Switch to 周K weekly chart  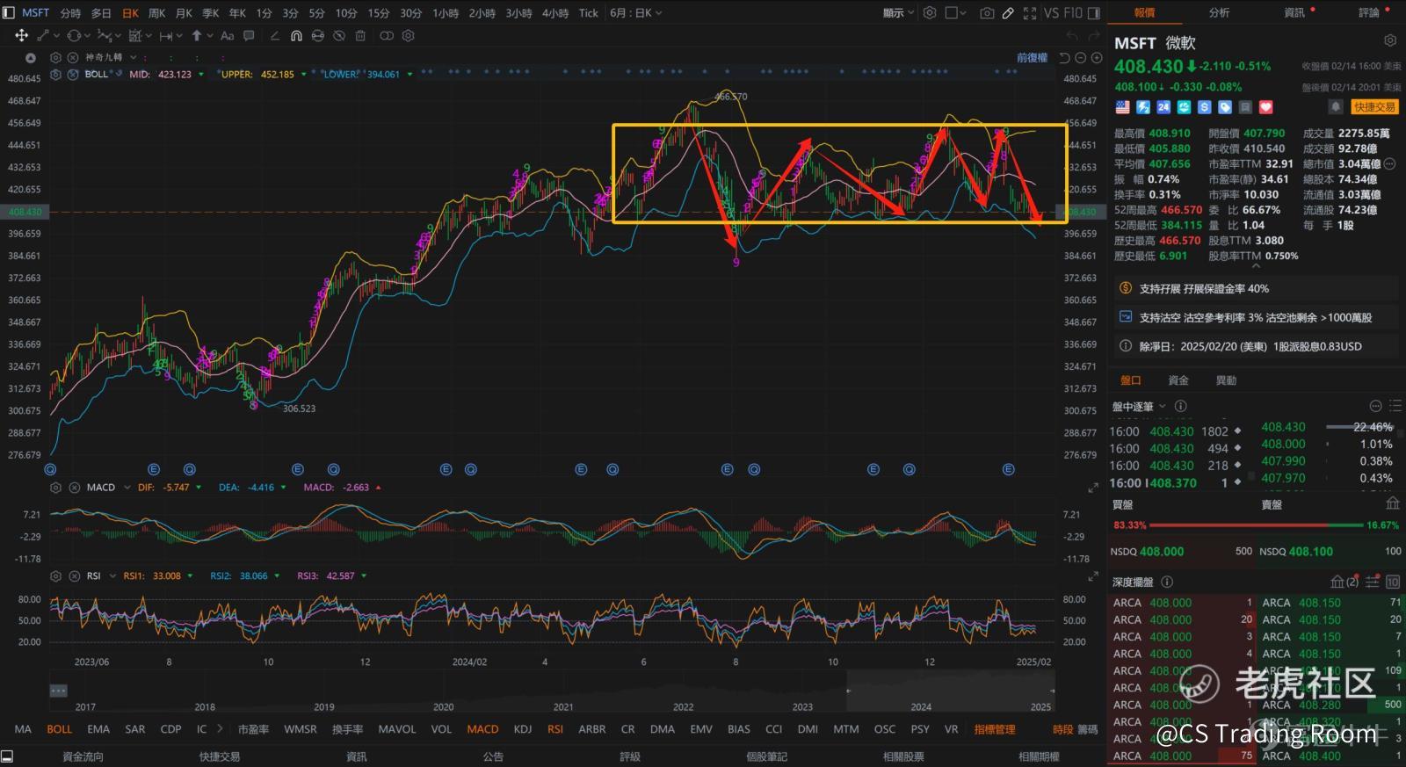156,13
